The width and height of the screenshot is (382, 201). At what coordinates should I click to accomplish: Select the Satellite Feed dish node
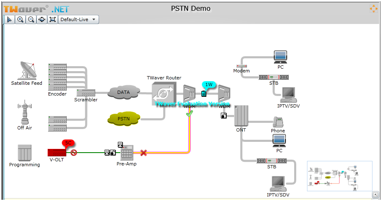28,70
